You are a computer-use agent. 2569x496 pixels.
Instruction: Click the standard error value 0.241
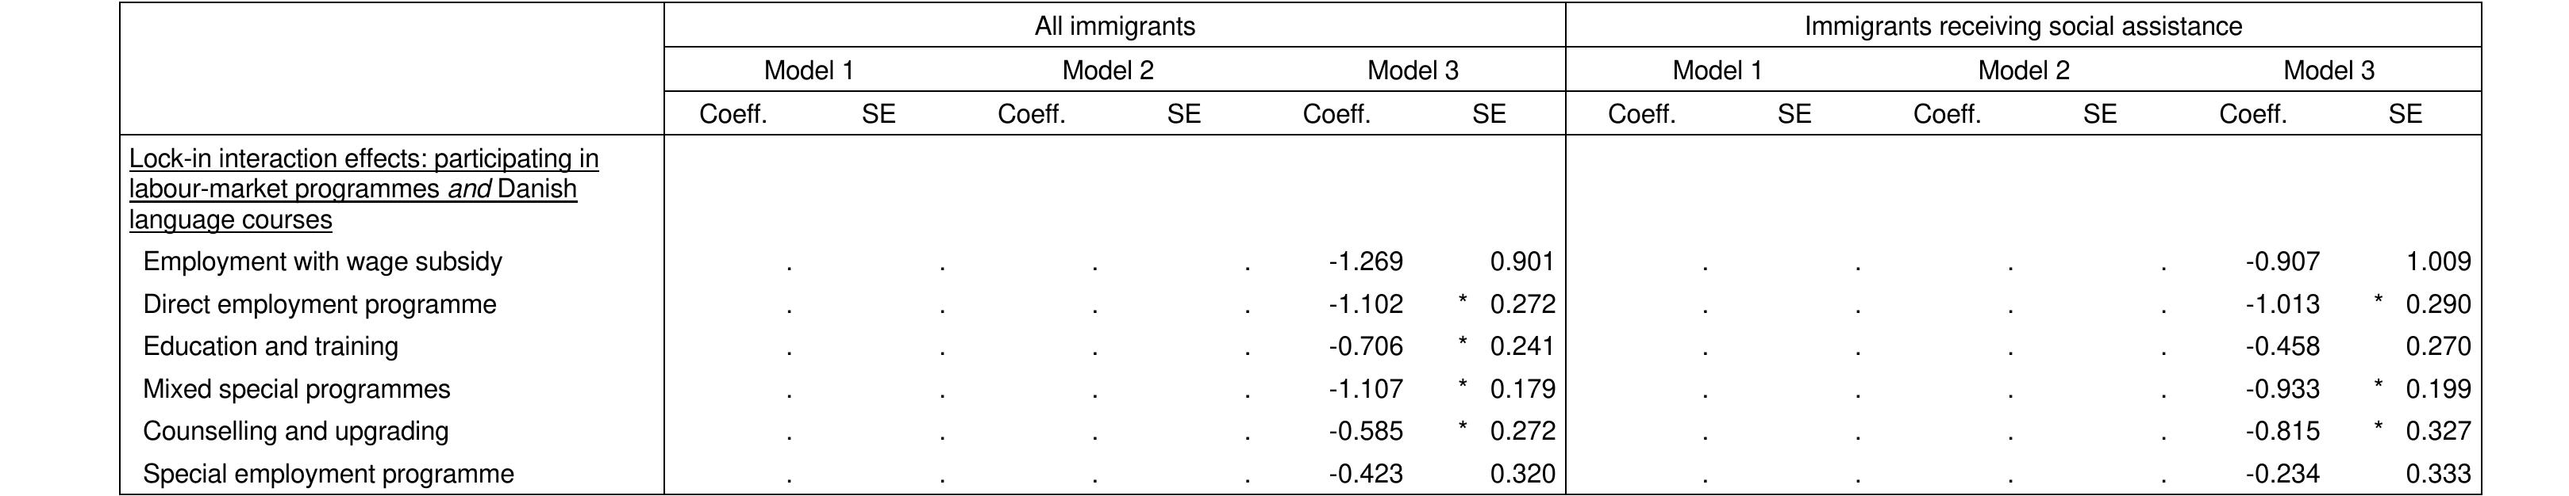pyautogui.click(x=1522, y=346)
